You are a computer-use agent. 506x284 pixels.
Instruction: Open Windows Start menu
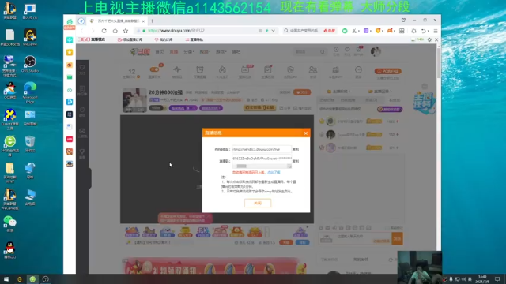tap(6, 279)
